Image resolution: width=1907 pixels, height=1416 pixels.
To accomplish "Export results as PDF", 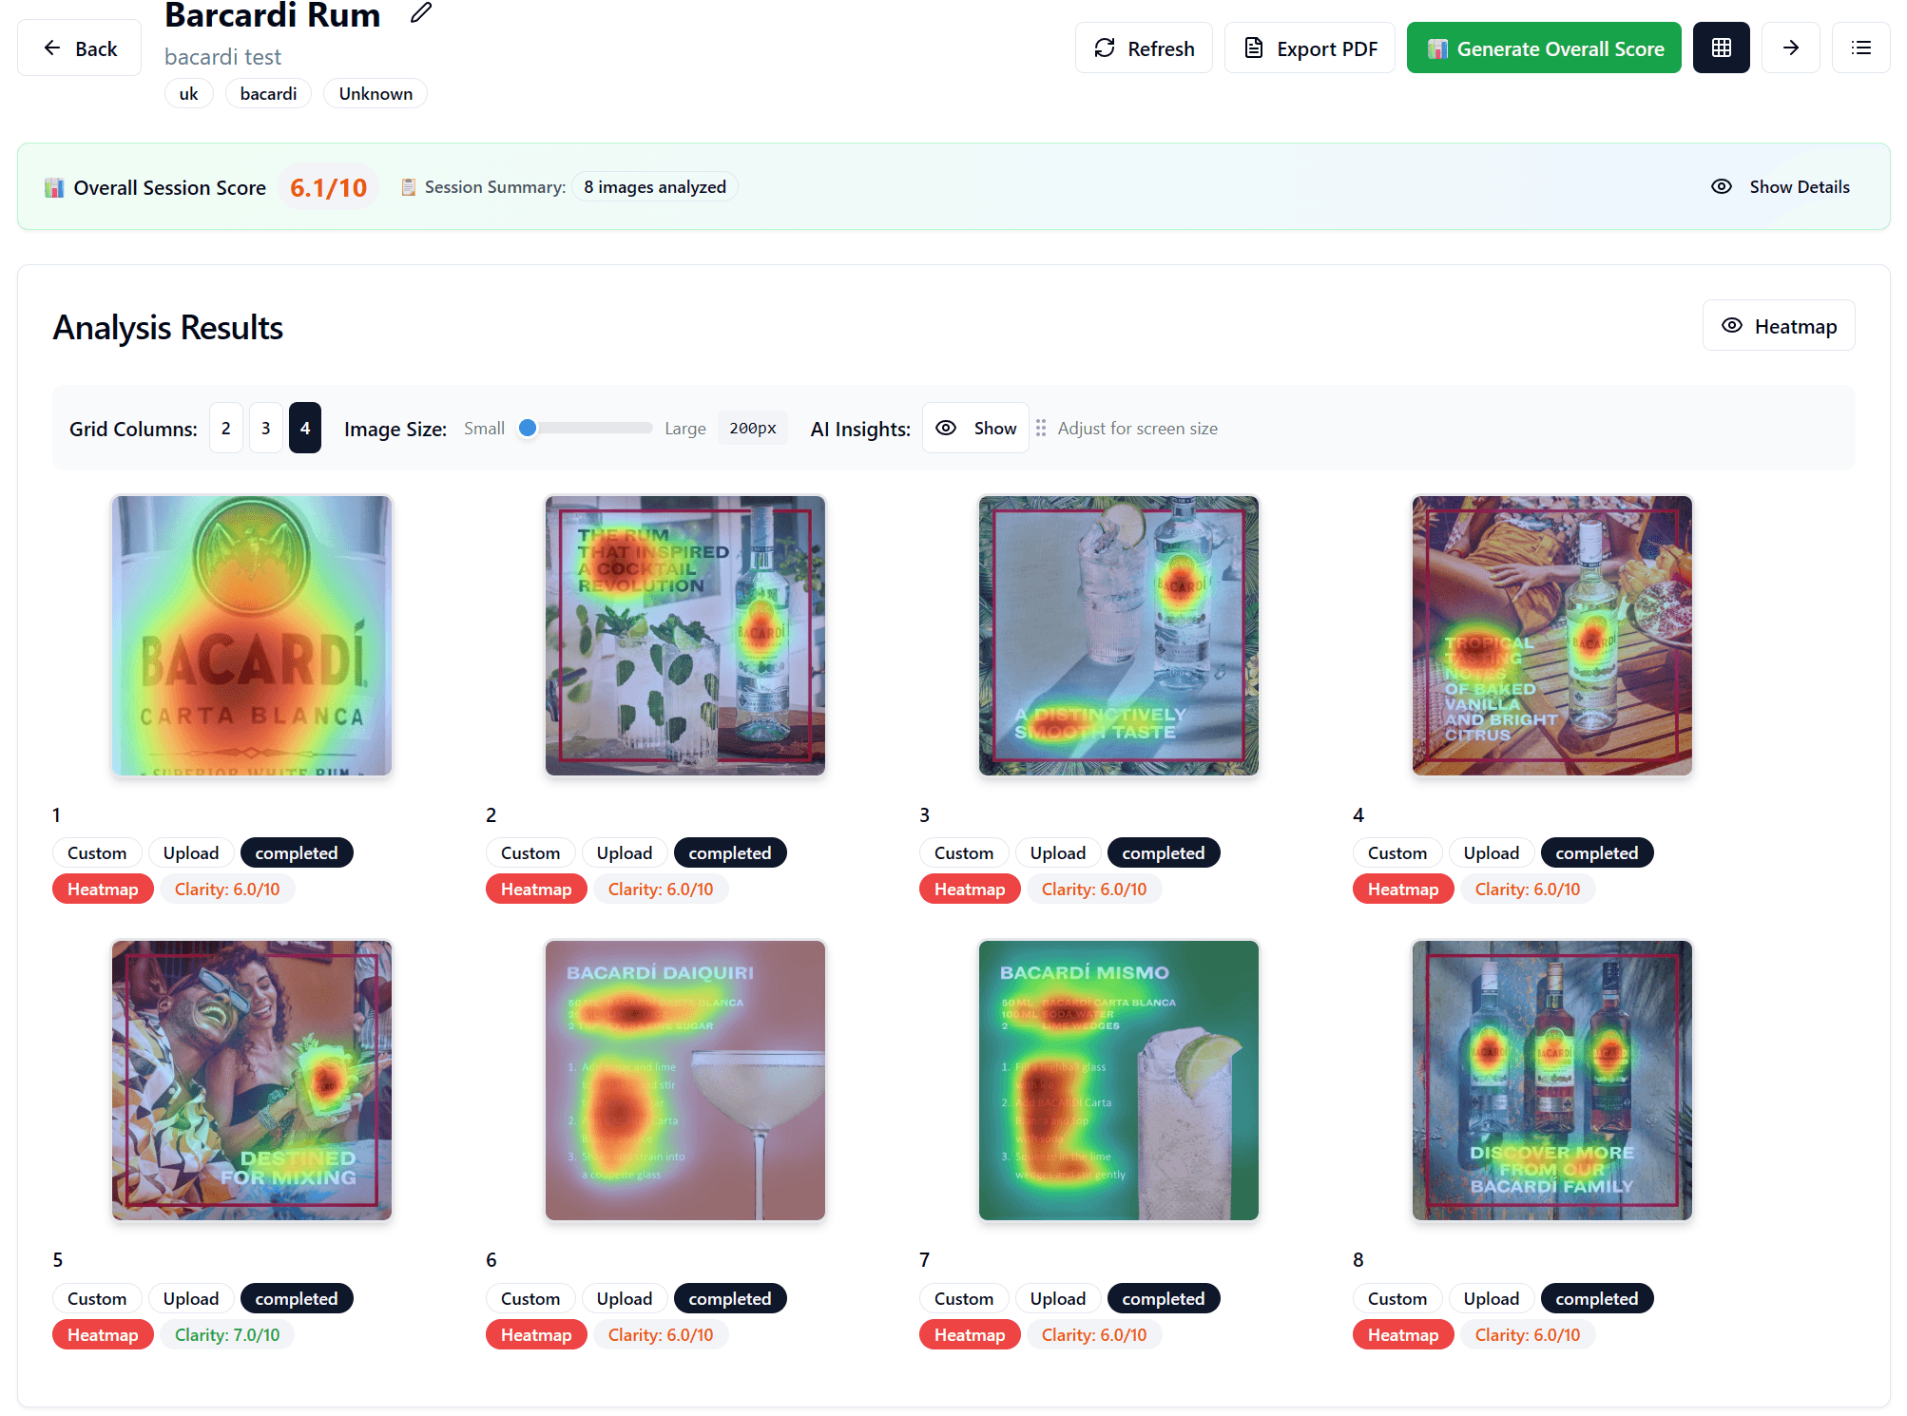I will (x=1309, y=48).
